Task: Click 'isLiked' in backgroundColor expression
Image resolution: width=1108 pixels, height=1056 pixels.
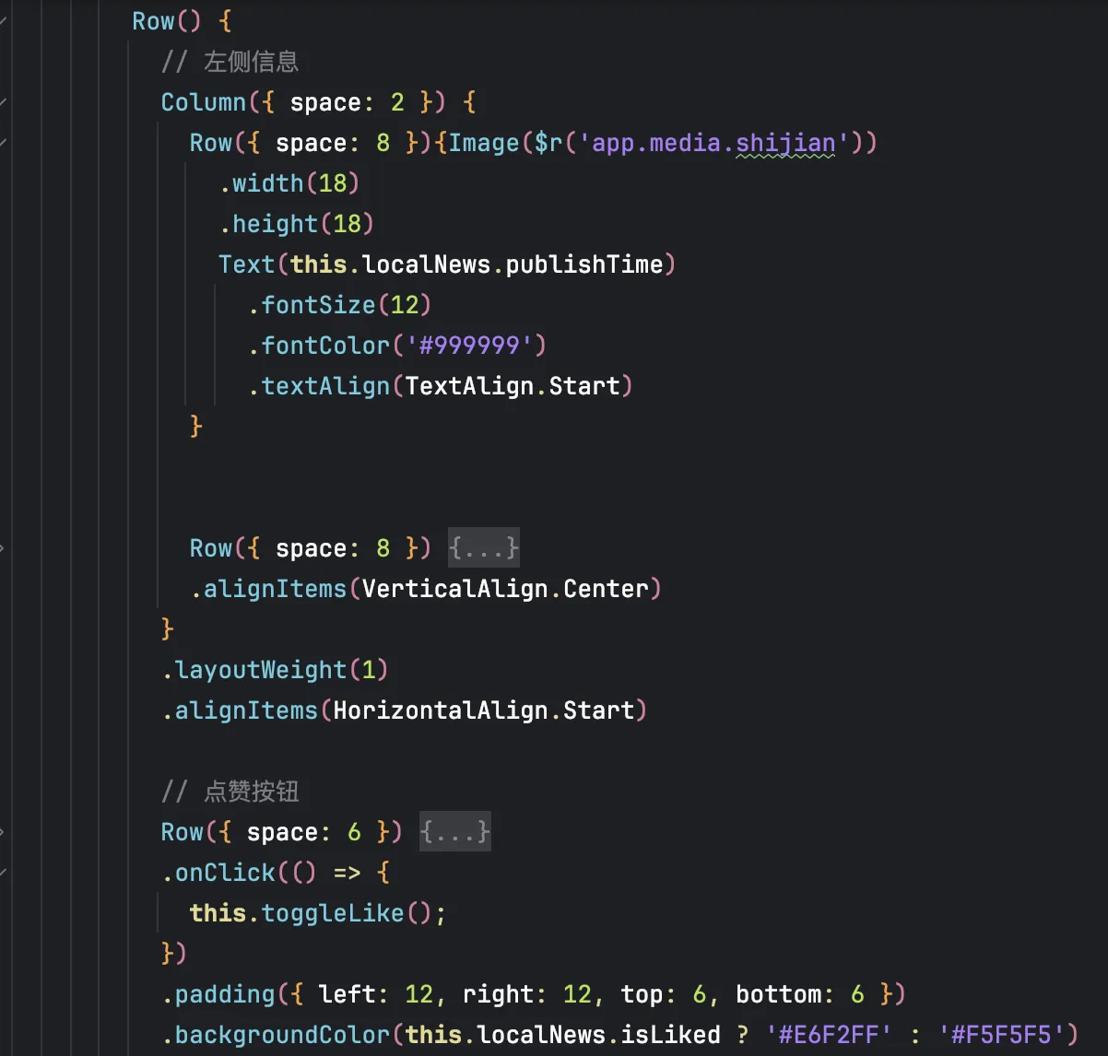Action: 671,1035
